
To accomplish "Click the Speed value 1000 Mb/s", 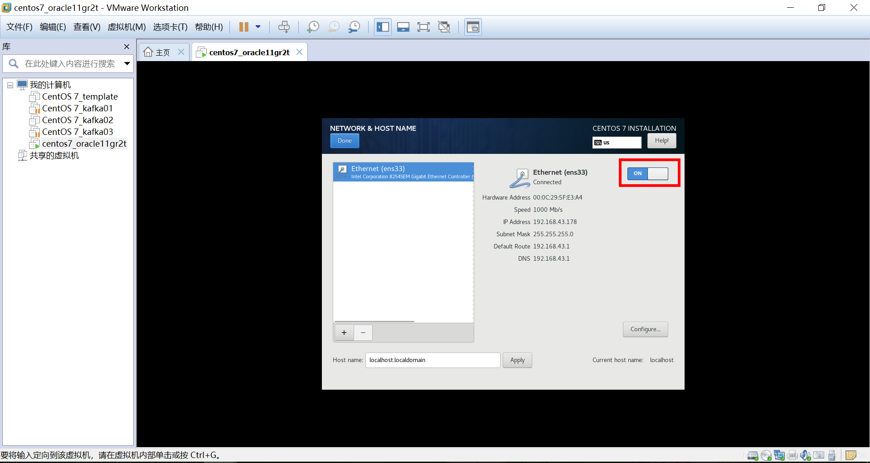I will pyautogui.click(x=548, y=210).
